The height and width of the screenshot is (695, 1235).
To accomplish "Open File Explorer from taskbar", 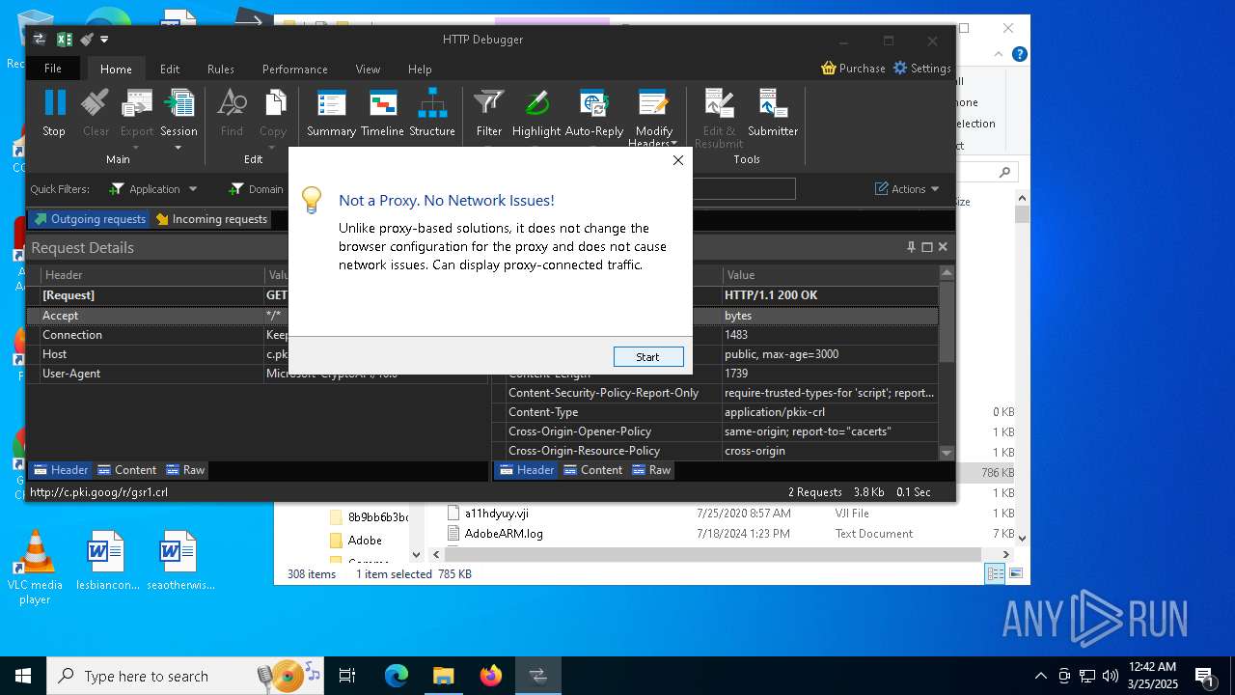I will pyautogui.click(x=444, y=676).
